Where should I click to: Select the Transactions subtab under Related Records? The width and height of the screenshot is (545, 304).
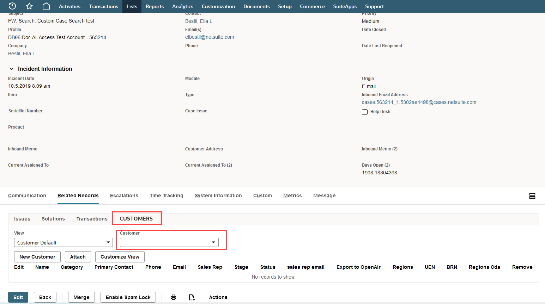point(92,219)
